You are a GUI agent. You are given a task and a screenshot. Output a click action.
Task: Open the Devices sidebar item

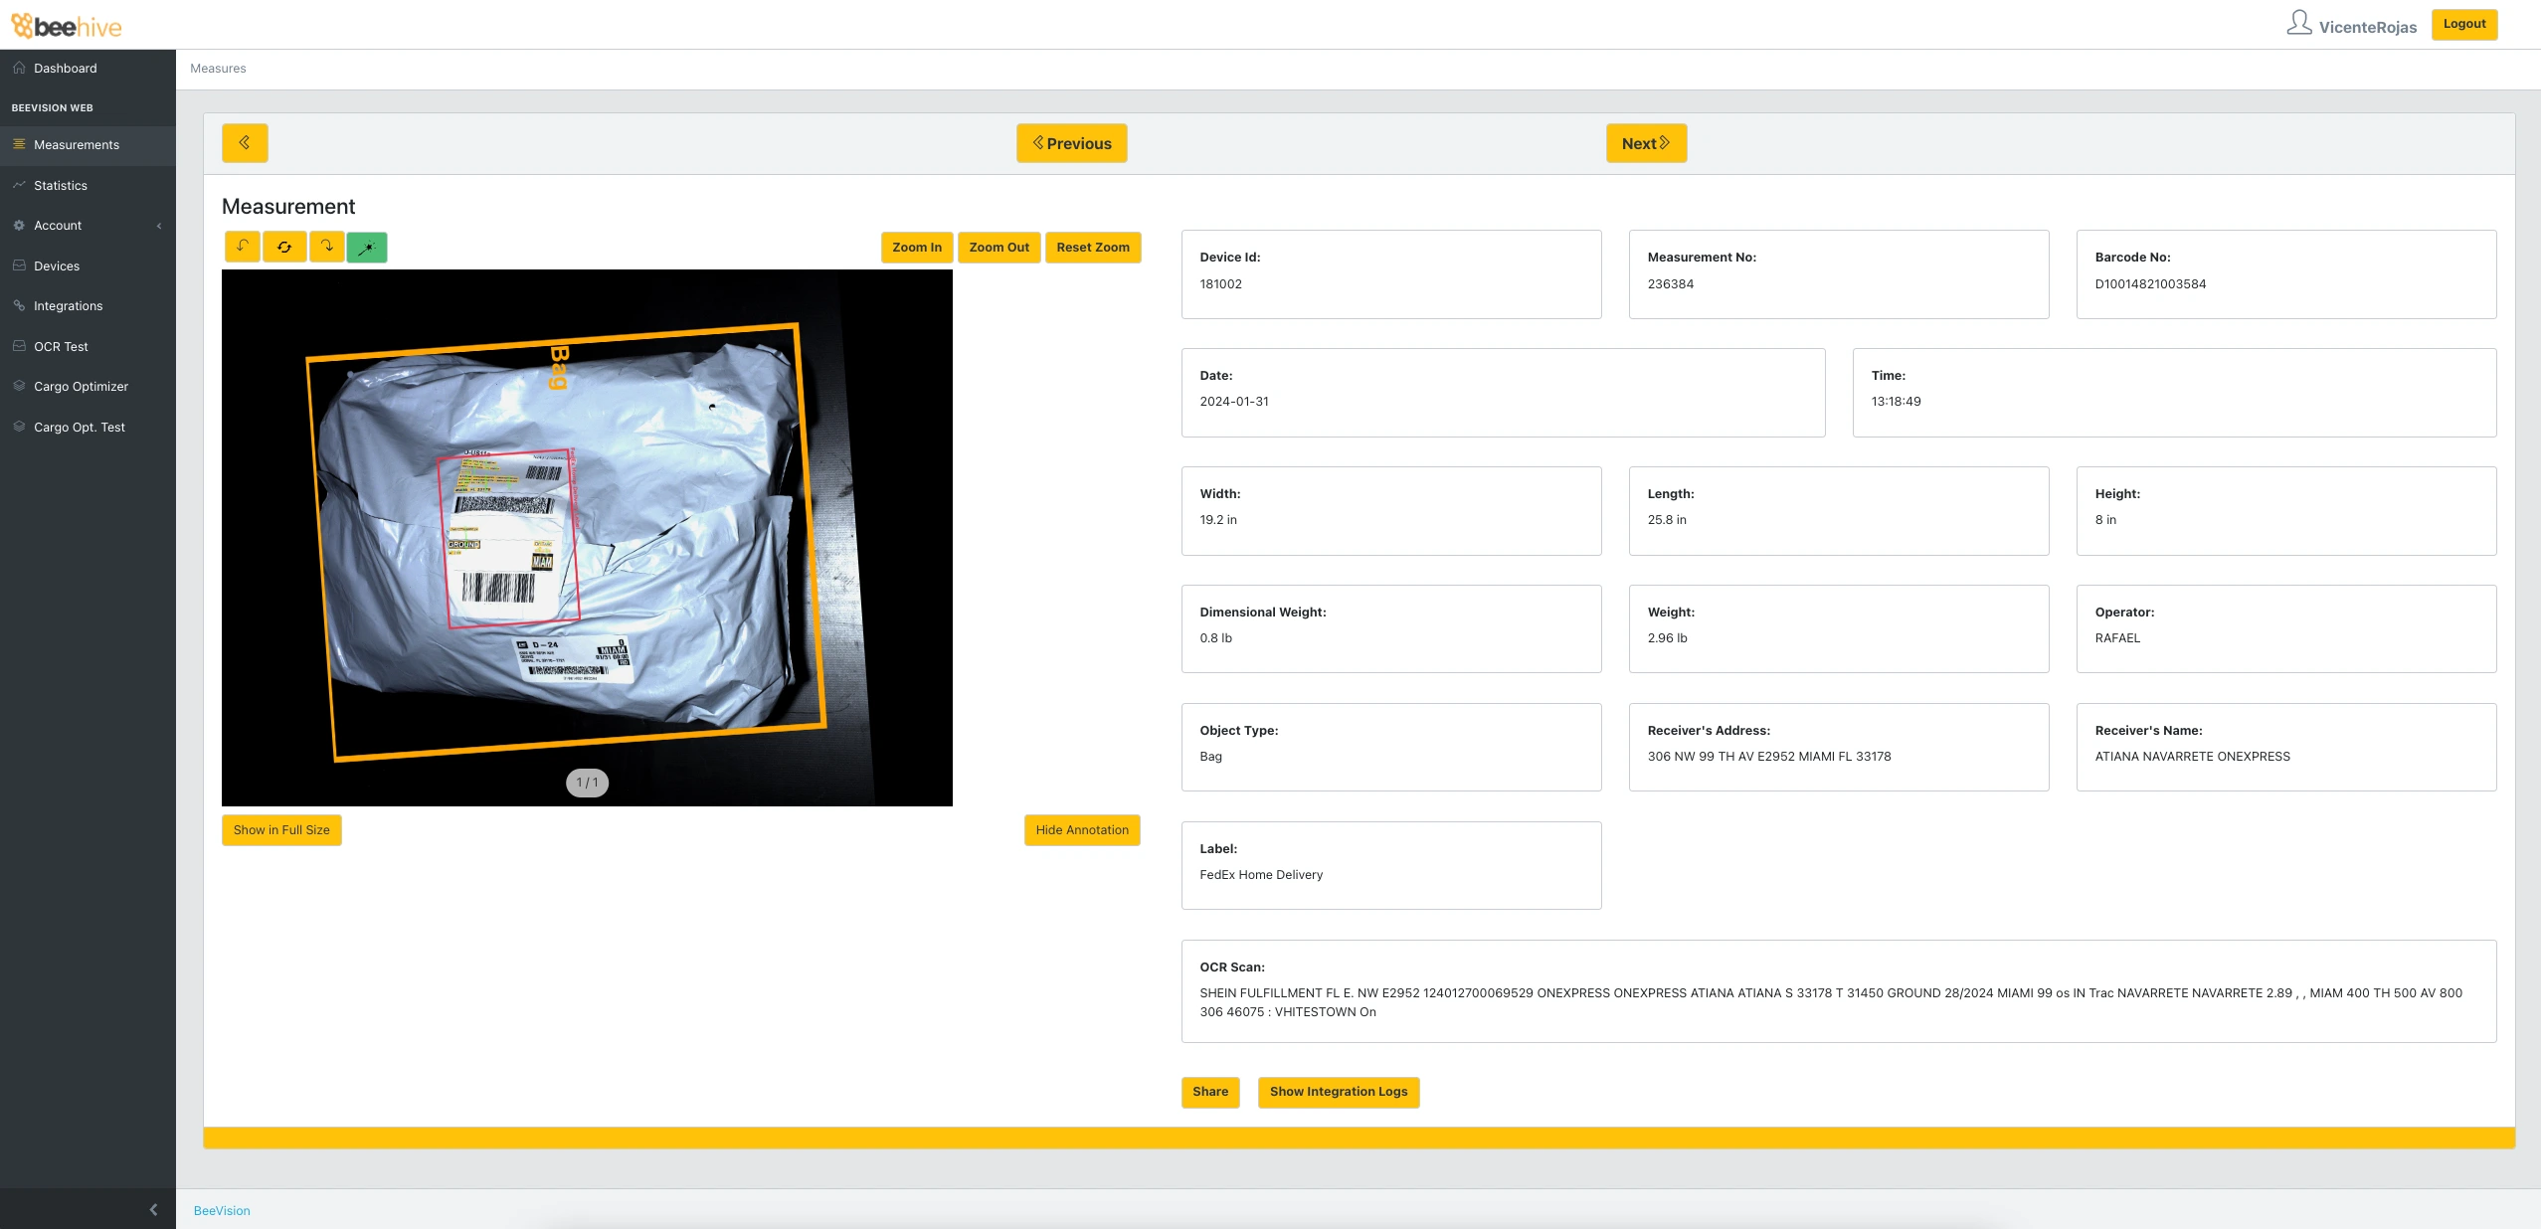57,265
